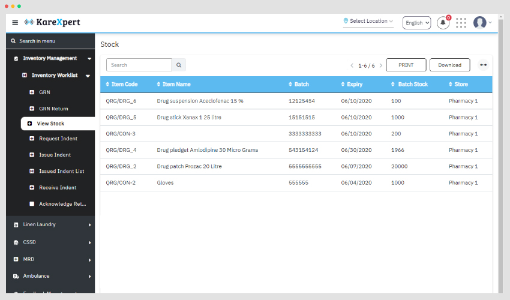Screen dimensions: 510x300
Task: Open GRN Return menu item
Action: [x=53, y=109]
